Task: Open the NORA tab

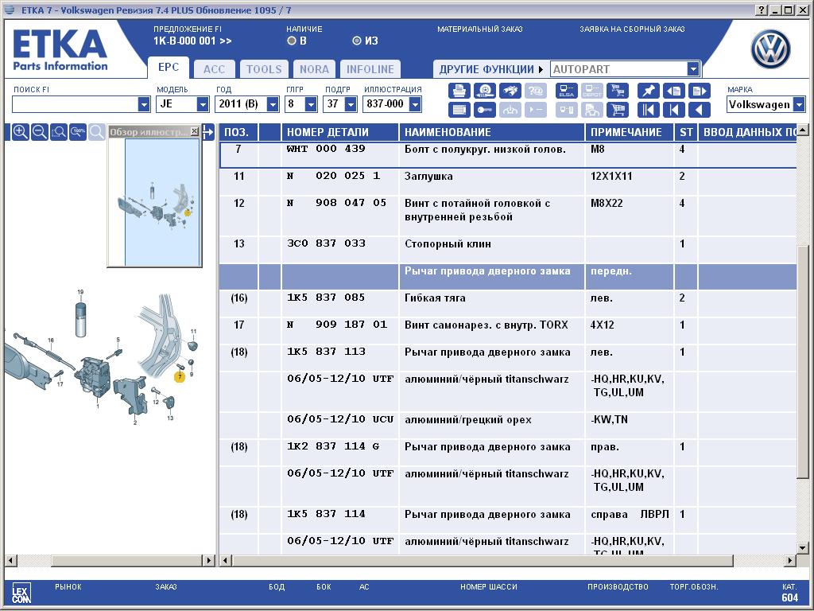Action: [314, 69]
